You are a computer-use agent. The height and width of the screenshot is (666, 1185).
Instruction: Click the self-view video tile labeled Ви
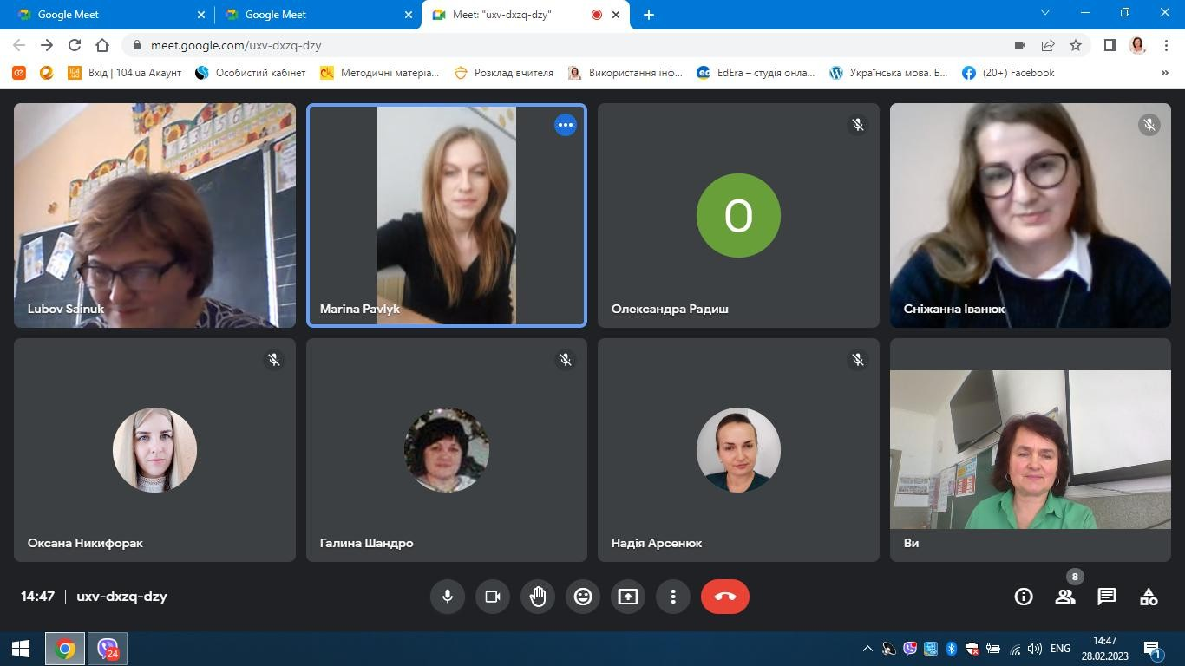1031,450
